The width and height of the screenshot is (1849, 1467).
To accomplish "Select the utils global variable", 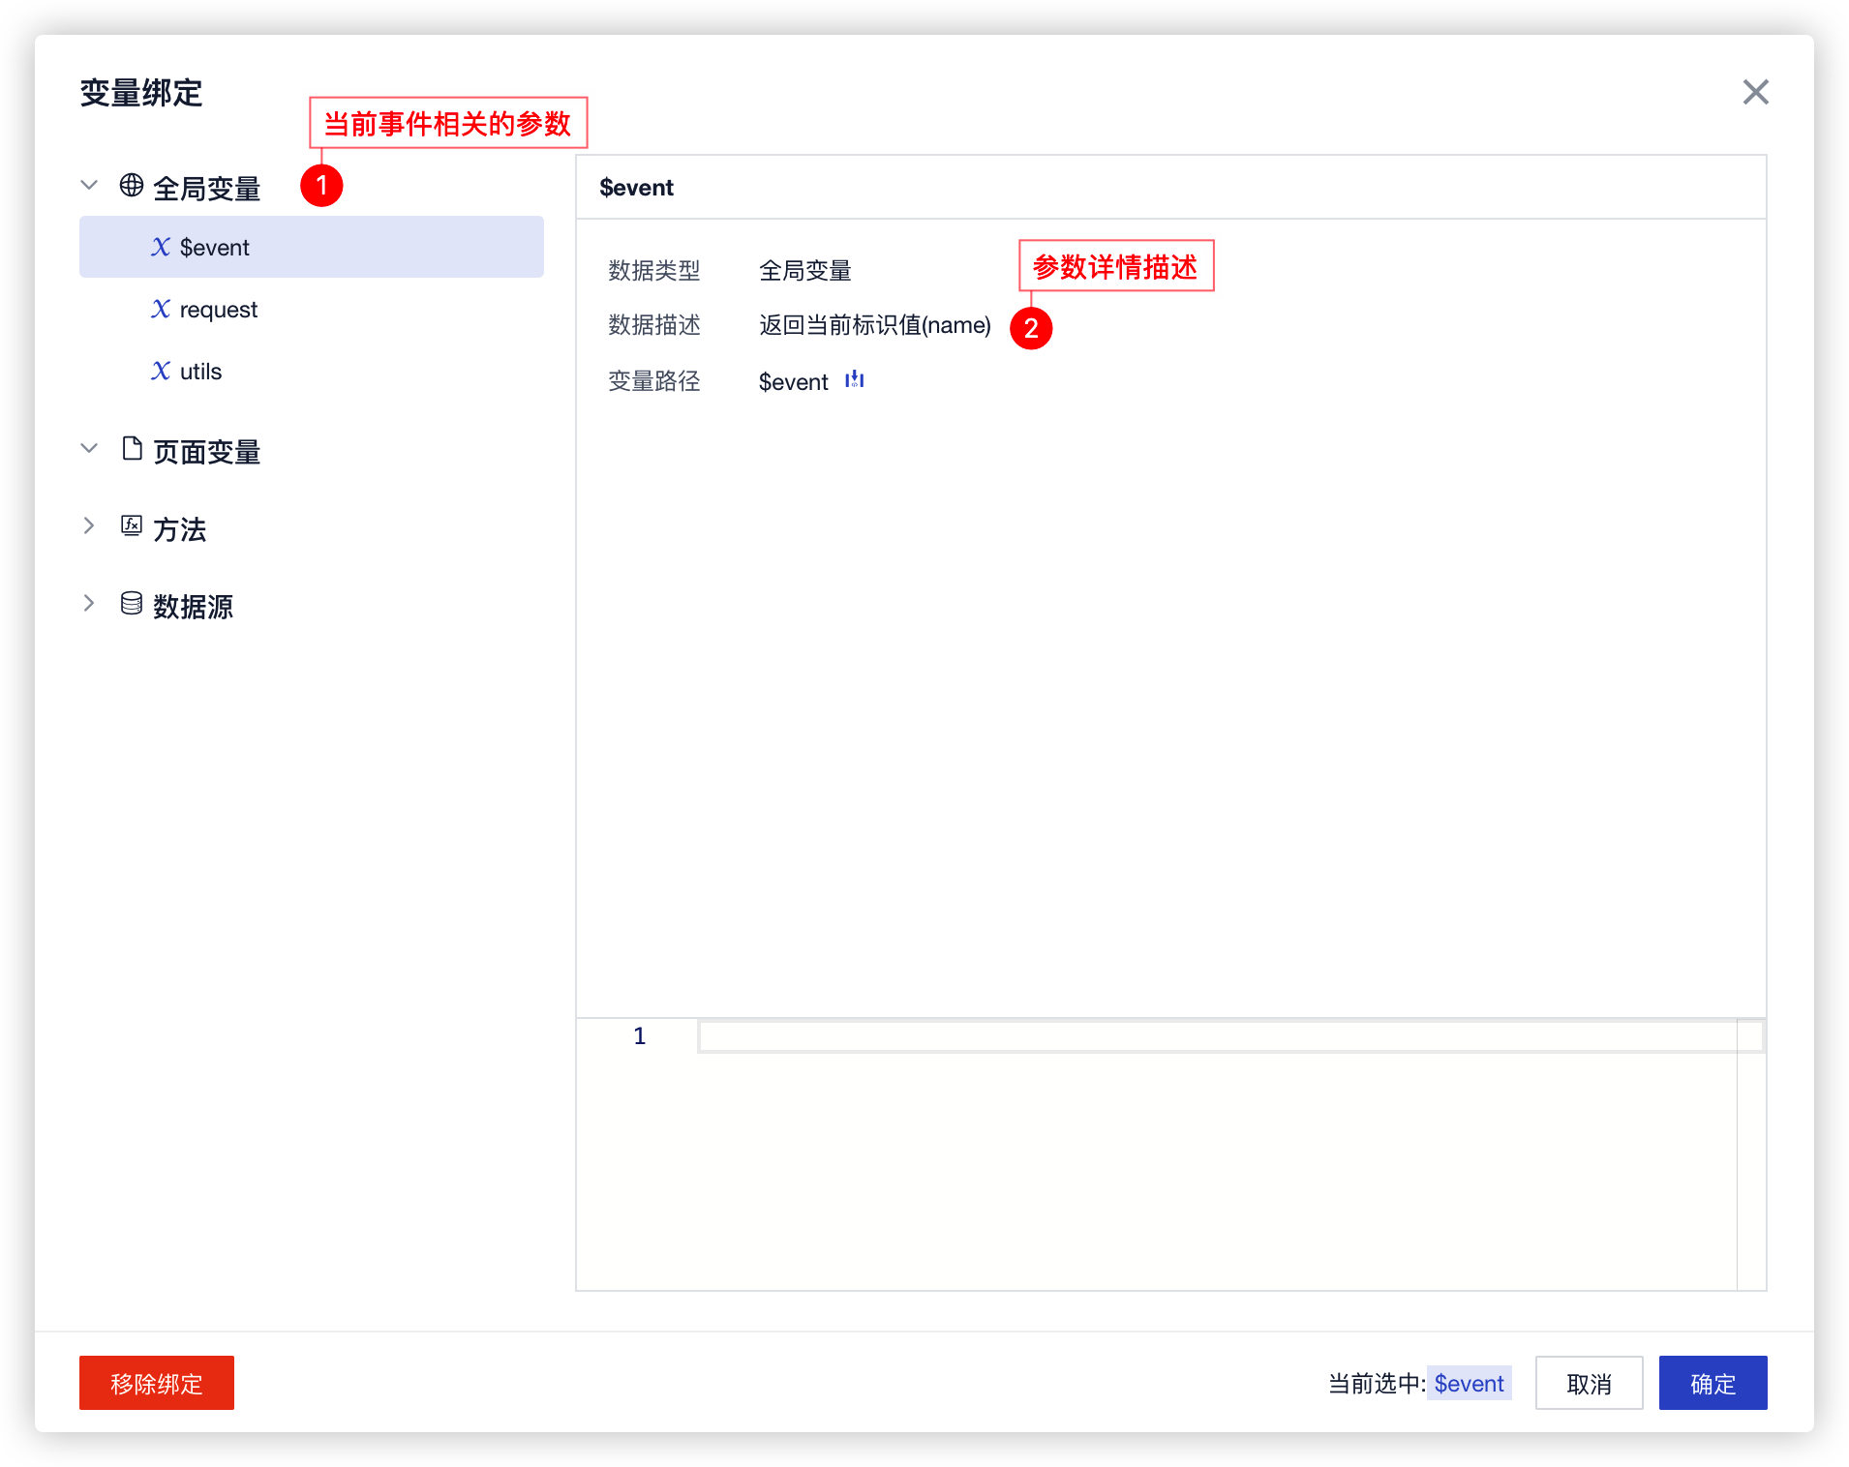I will click(x=200, y=372).
